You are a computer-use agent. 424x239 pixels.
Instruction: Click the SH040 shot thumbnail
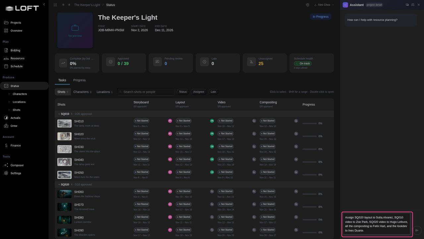coord(64,162)
